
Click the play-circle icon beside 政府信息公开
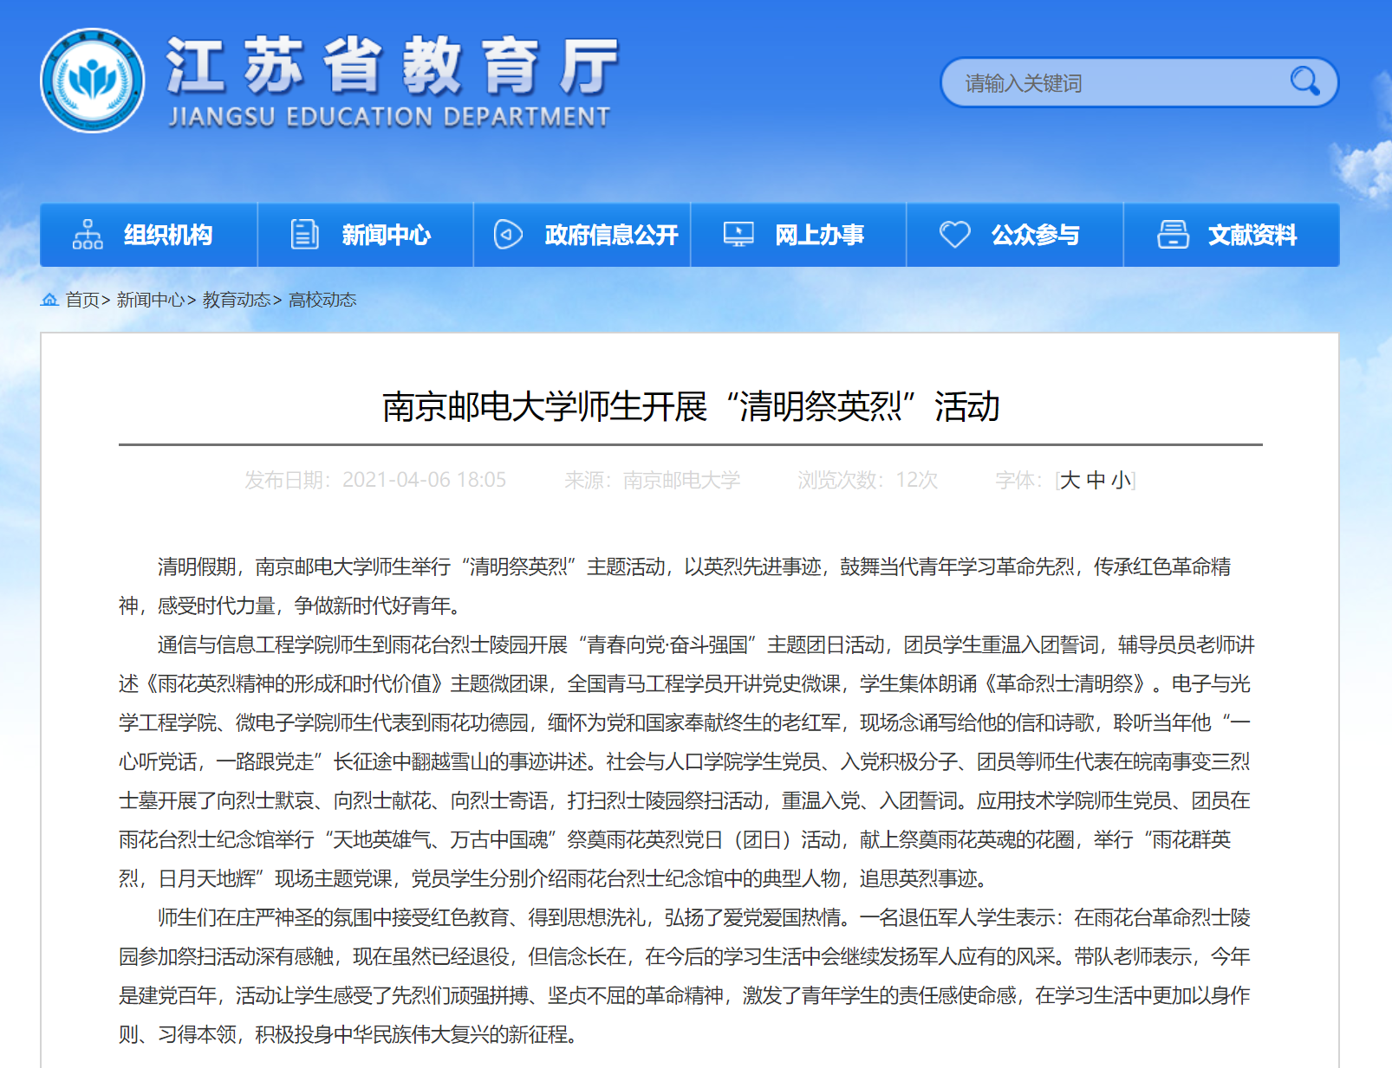[508, 235]
